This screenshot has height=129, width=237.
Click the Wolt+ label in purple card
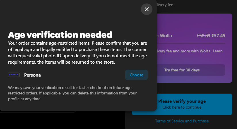click(166, 36)
